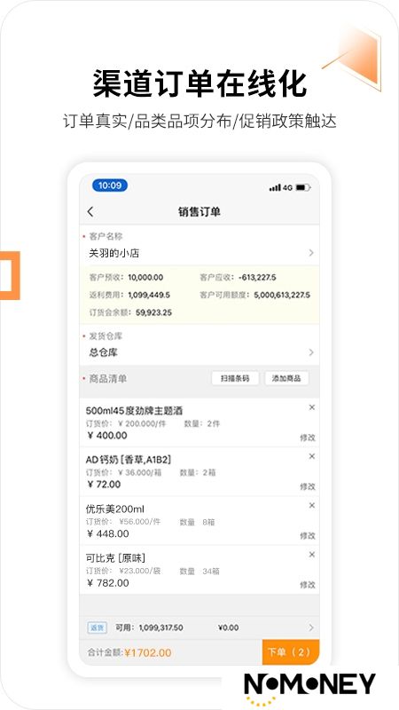Screen dimensions: 399x710
Task: Tap the 返货 tag icon
Action: 97,627
